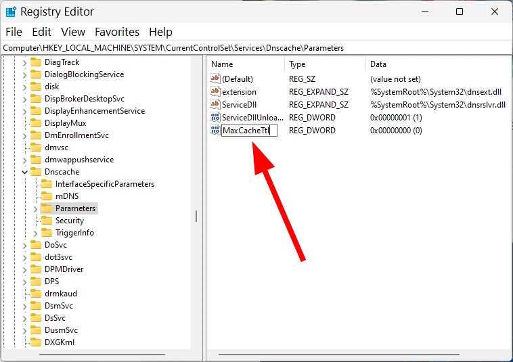Click the Dnscache folder icon
The image size is (513, 362).
[36, 172]
